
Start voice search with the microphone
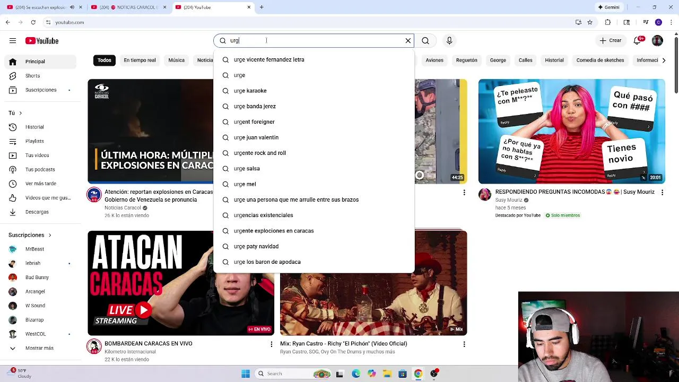(449, 40)
